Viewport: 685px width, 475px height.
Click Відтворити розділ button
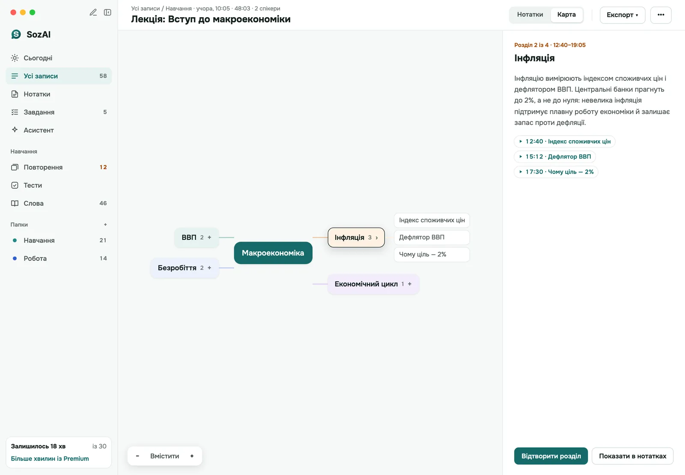551,456
